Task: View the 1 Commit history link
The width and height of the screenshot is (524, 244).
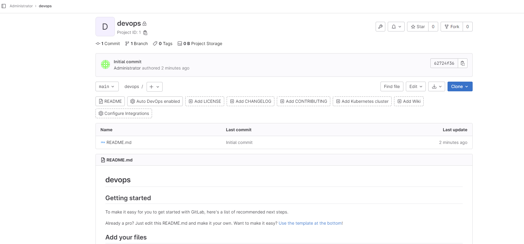Action: 108,44
